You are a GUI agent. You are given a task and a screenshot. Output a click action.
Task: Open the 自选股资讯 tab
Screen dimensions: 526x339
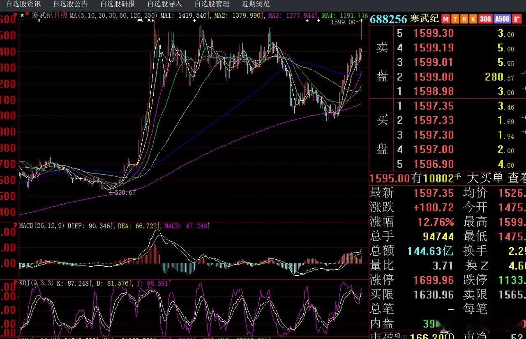click(23, 4)
